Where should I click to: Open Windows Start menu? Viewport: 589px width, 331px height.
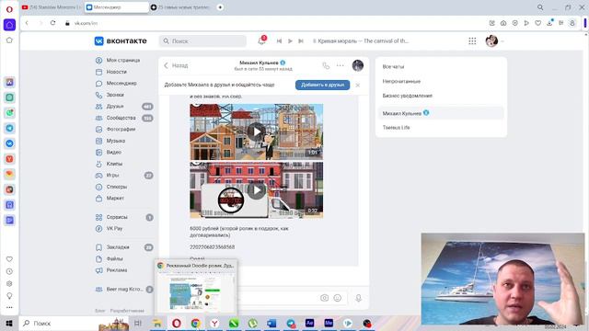pyautogui.click(x=9, y=323)
